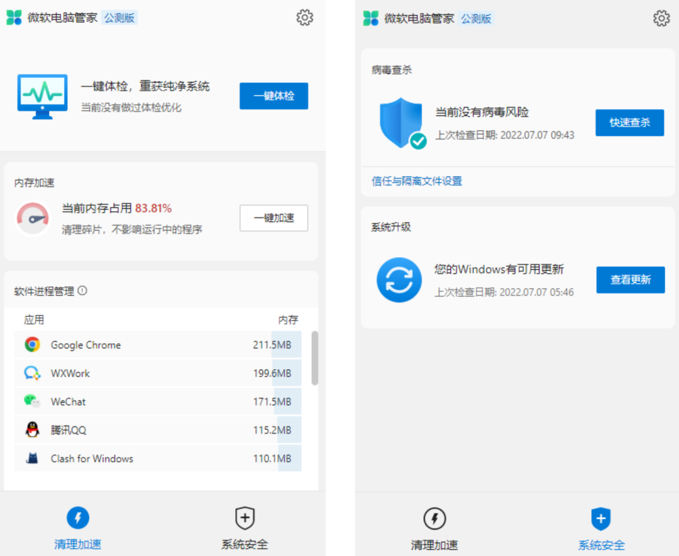Switch to 系统安全 tab from cleanup page

245,528
